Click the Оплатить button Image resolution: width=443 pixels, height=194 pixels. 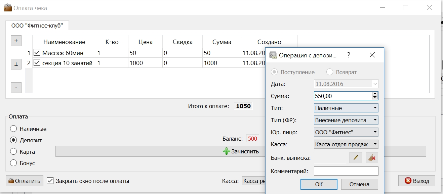point(25,181)
